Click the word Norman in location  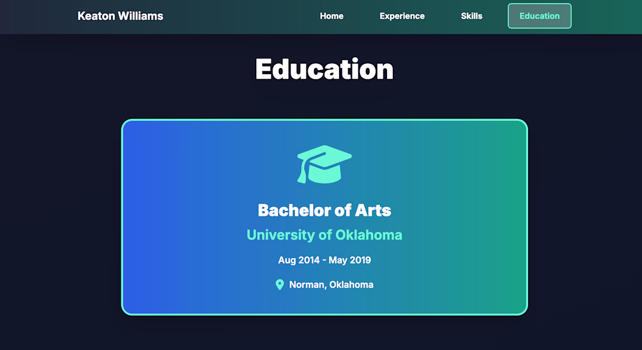[307, 285]
